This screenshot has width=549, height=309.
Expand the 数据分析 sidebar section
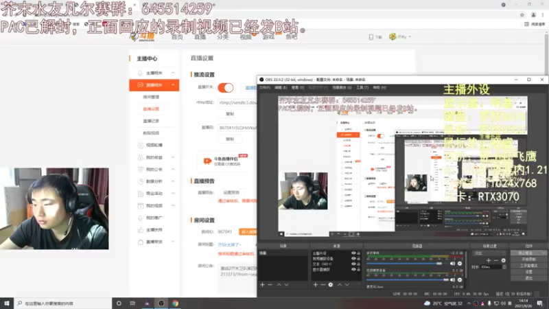coord(173,181)
